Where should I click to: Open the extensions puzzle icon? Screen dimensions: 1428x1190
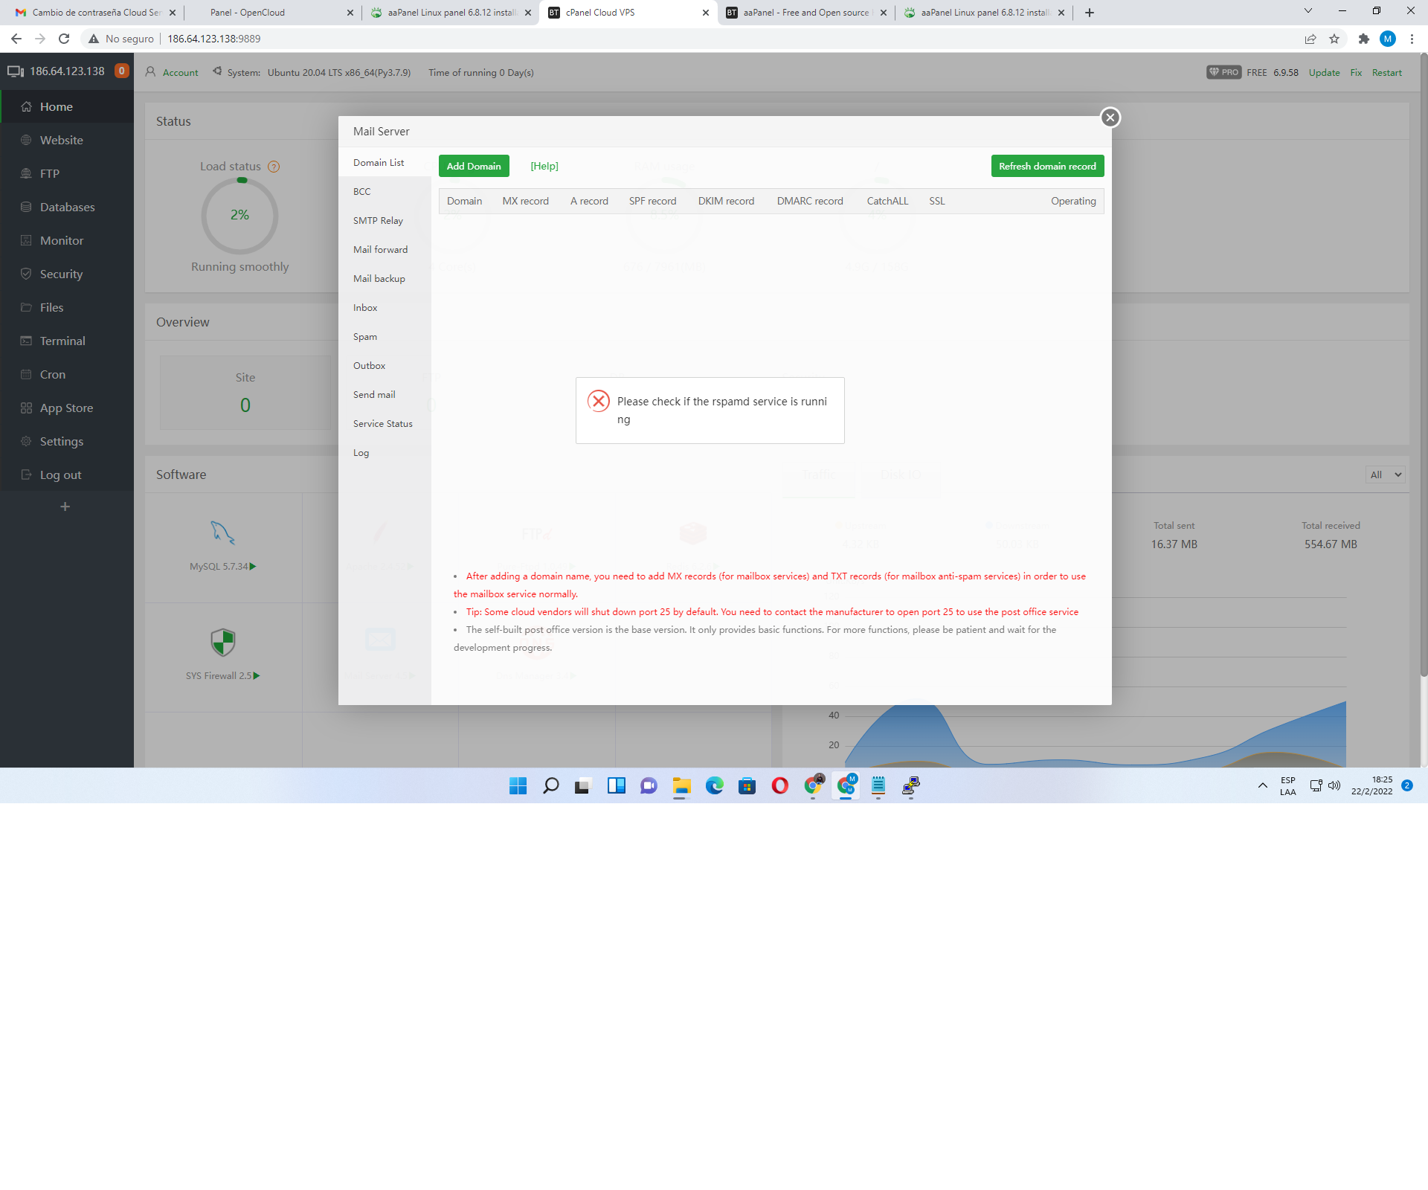click(x=1363, y=39)
